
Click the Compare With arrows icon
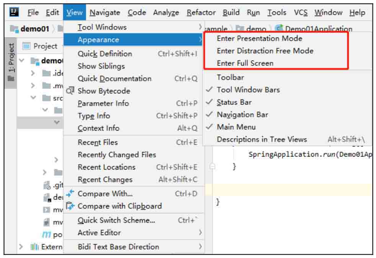70,194
